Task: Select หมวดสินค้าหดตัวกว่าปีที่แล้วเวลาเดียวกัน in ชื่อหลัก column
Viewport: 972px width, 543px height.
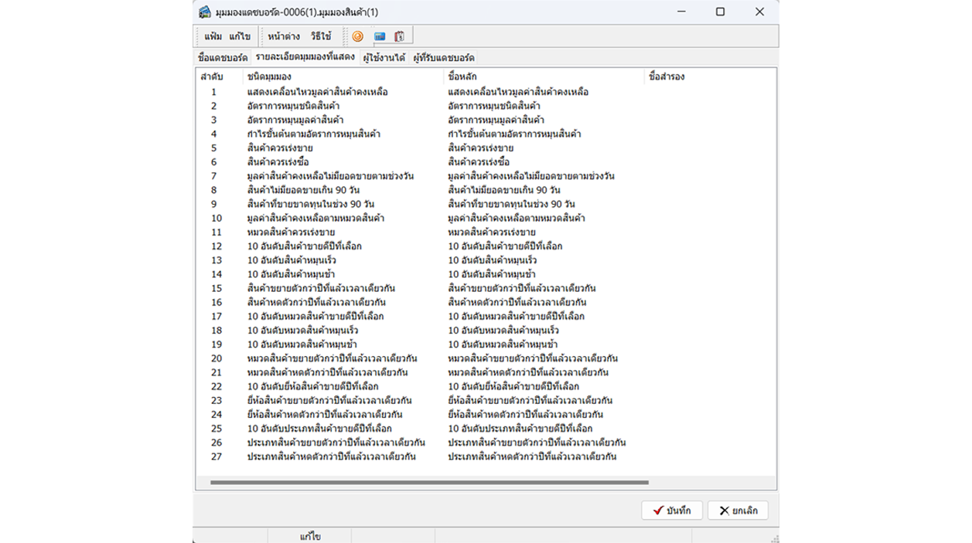Action: [528, 372]
